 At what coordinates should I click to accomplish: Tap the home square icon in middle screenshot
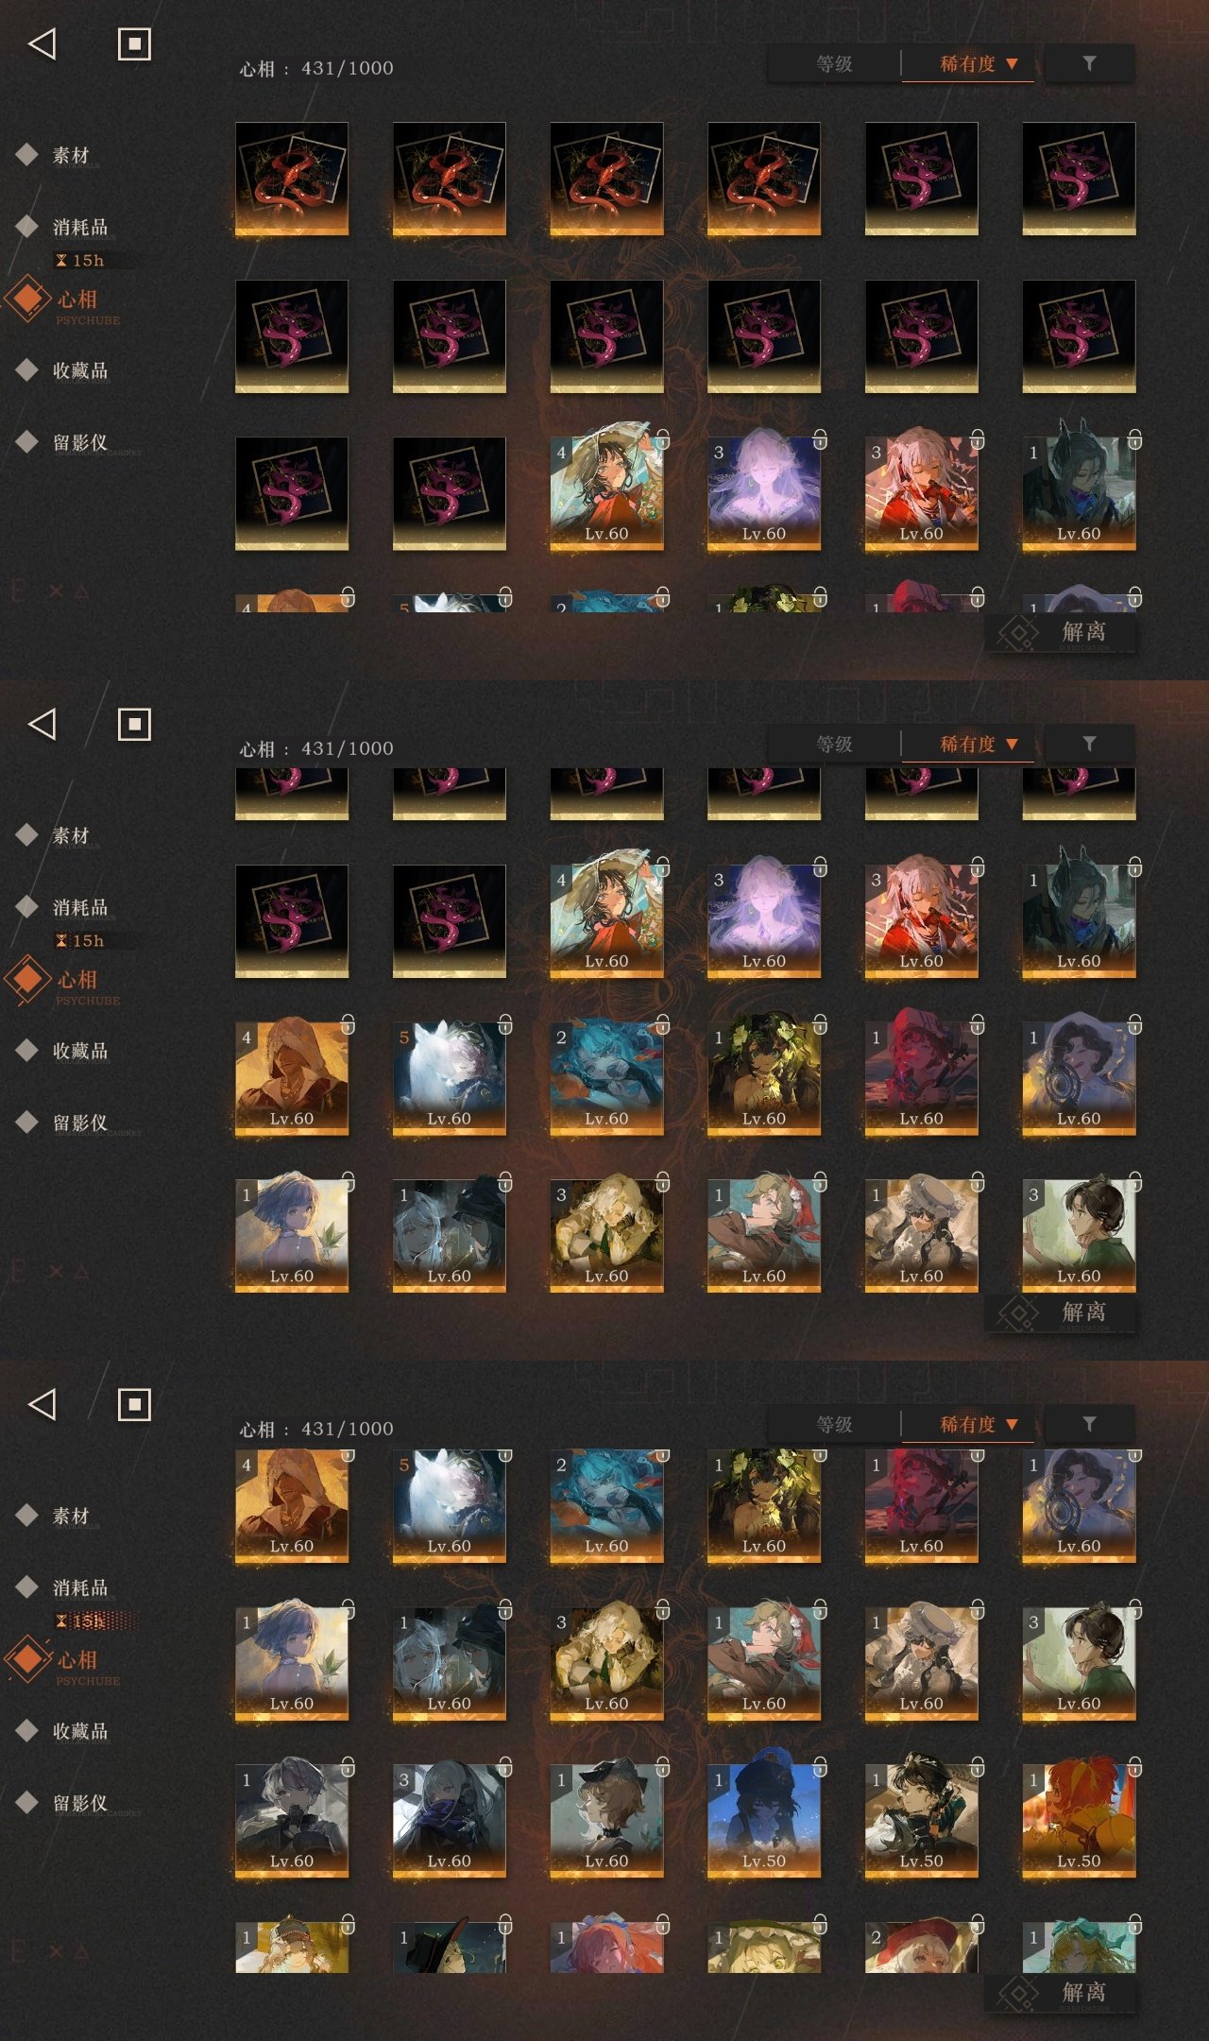(x=134, y=725)
